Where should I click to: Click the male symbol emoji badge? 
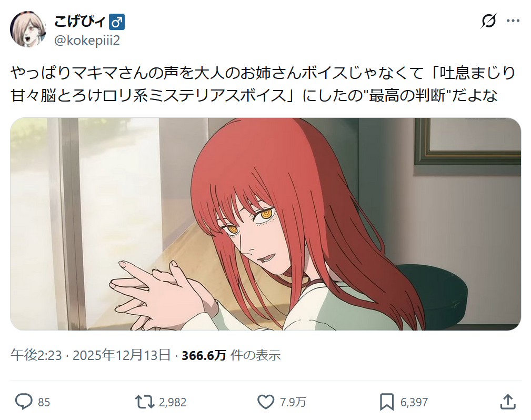tap(117, 22)
